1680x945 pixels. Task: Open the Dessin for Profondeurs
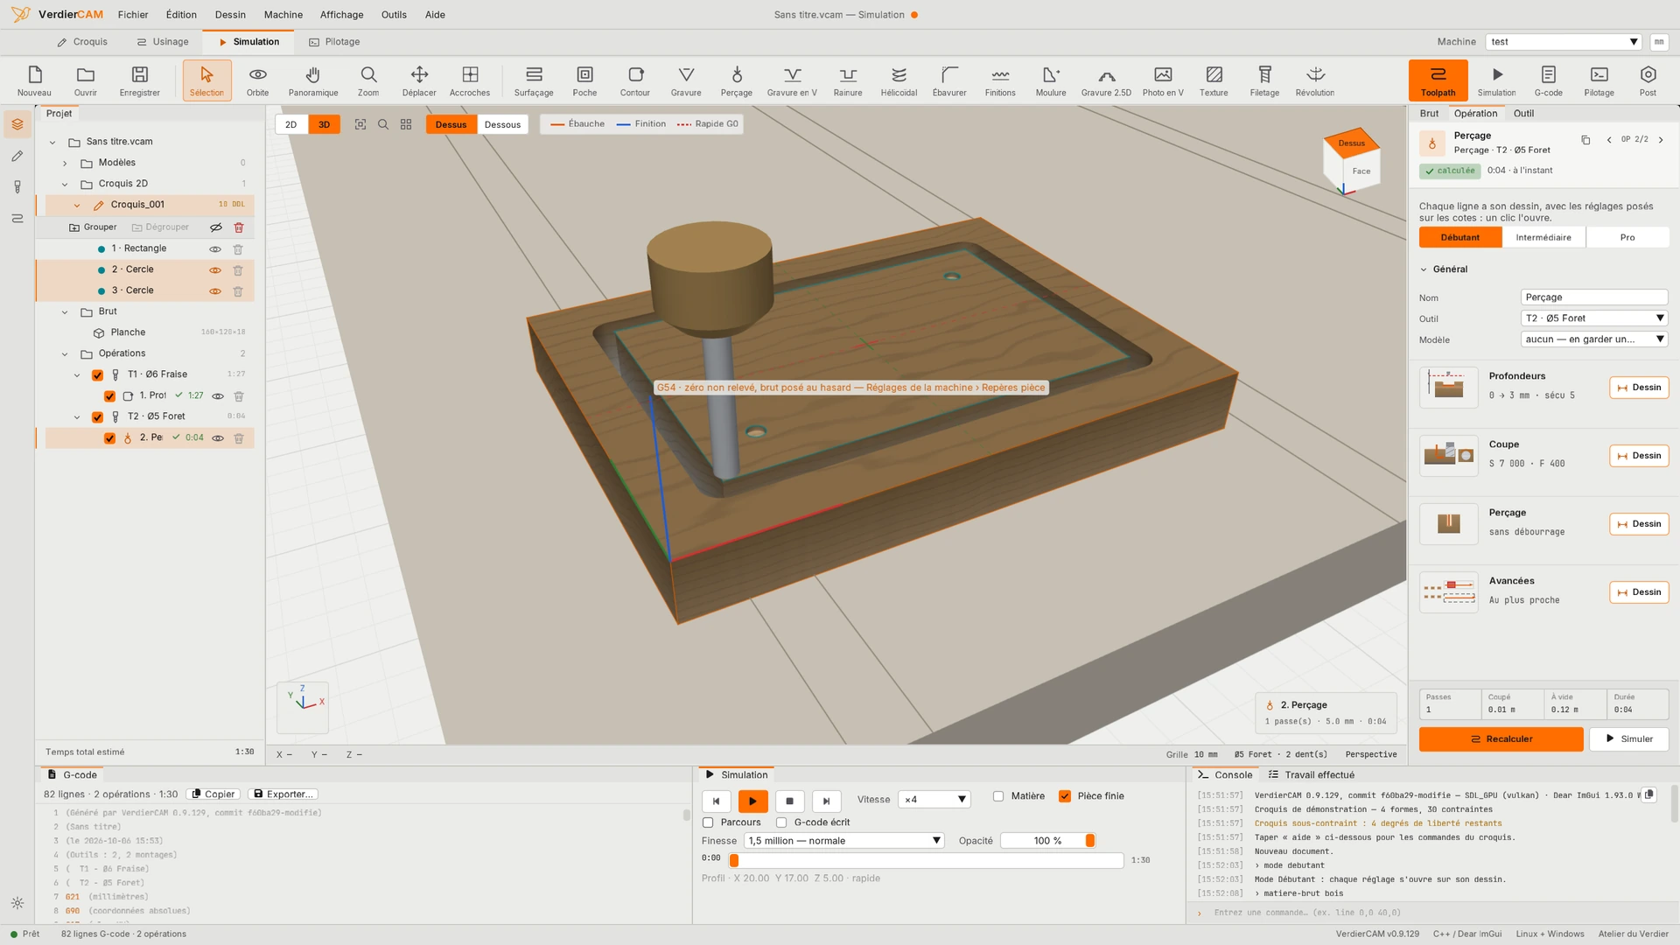[1639, 388]
